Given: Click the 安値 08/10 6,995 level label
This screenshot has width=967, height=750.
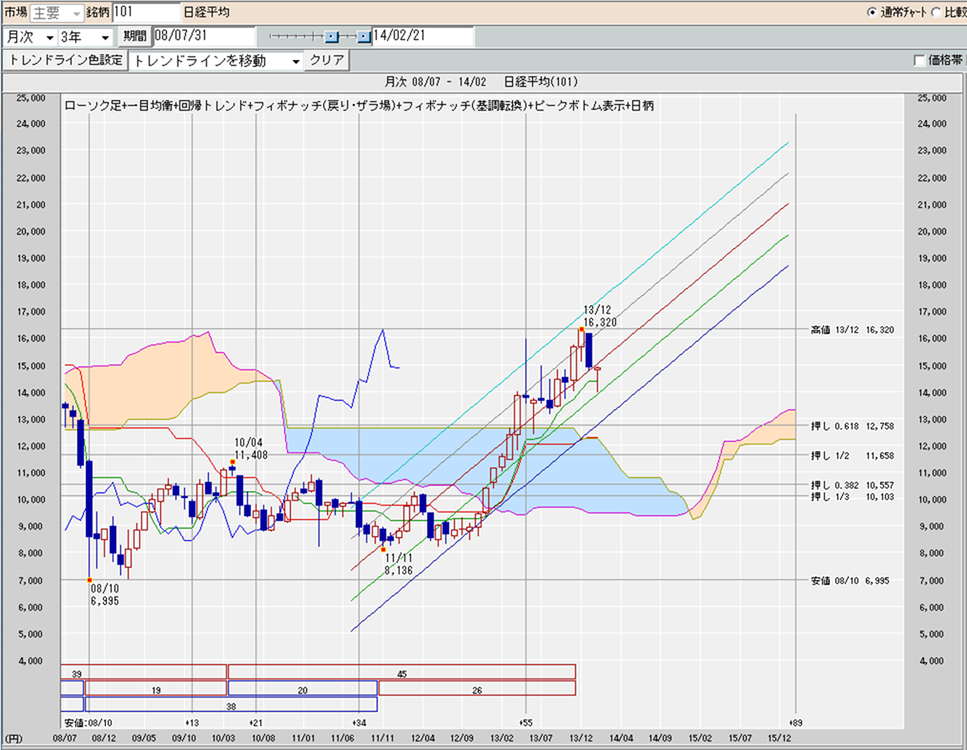Looking at the screenshot, I should click(850, 581).
